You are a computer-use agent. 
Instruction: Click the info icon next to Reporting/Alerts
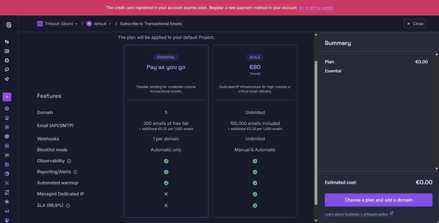[75, 172]
